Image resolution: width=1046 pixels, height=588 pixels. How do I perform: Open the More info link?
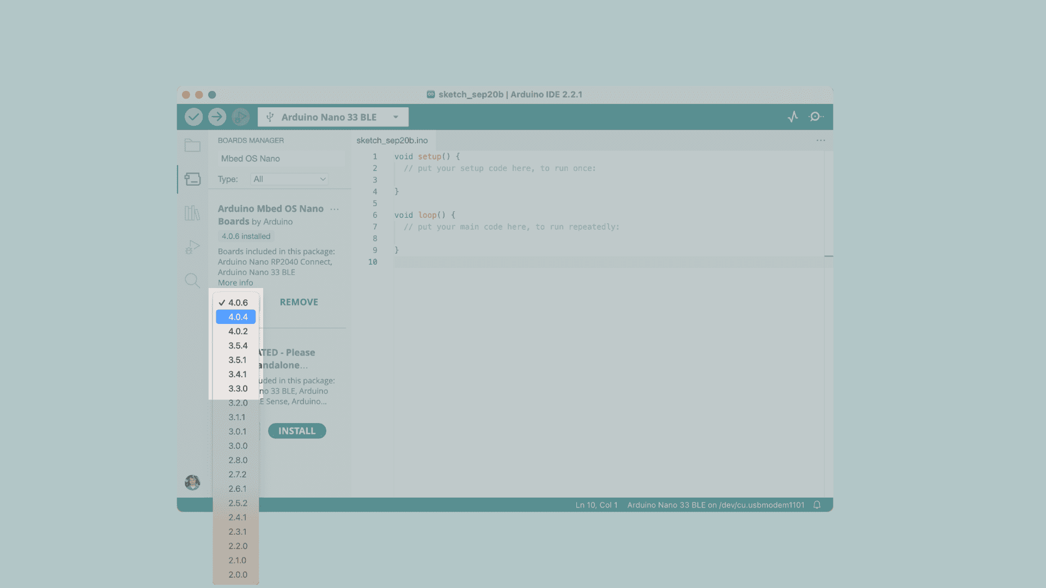point(235,283)
